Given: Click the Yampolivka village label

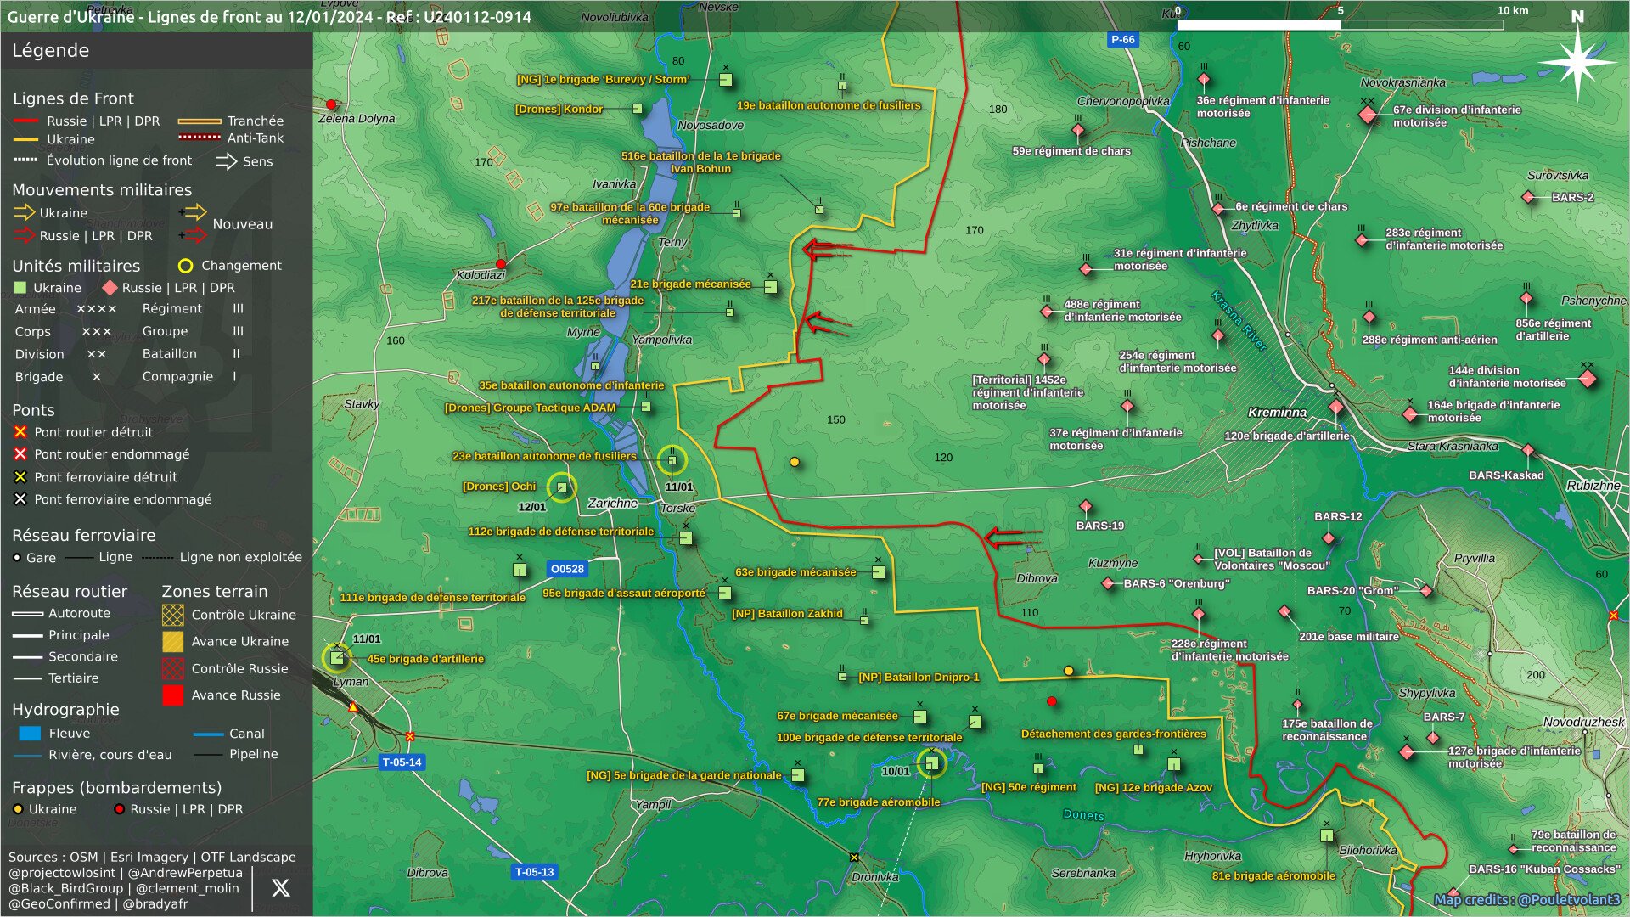Looking at the screenshot, I should 661,340.
